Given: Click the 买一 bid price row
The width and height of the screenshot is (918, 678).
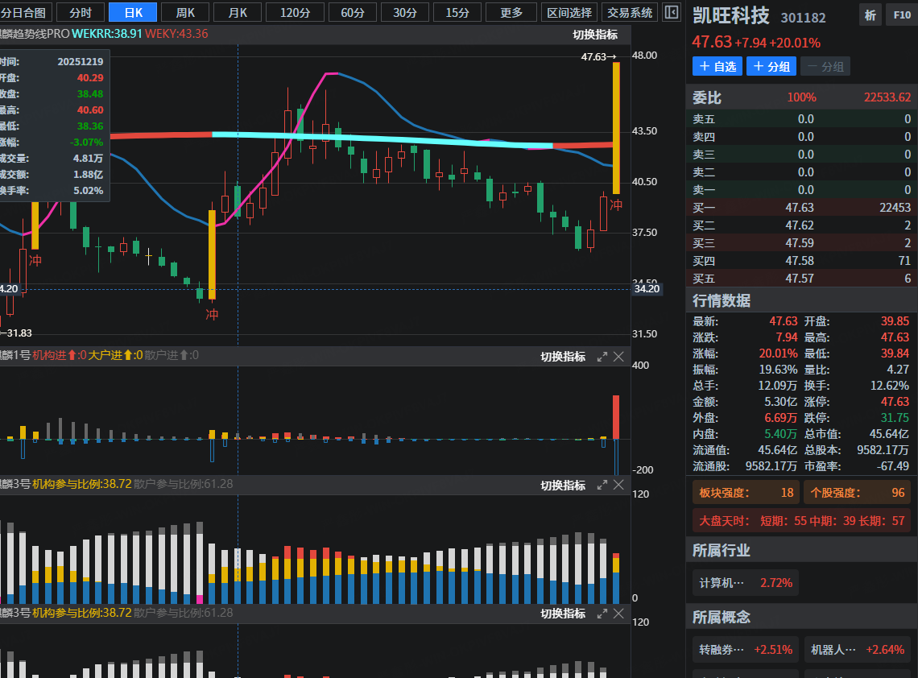Looking at the screenshot, I should (801, 208).
